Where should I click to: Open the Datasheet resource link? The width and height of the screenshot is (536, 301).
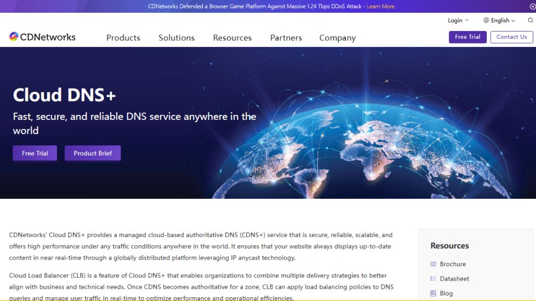coord(454,279)
